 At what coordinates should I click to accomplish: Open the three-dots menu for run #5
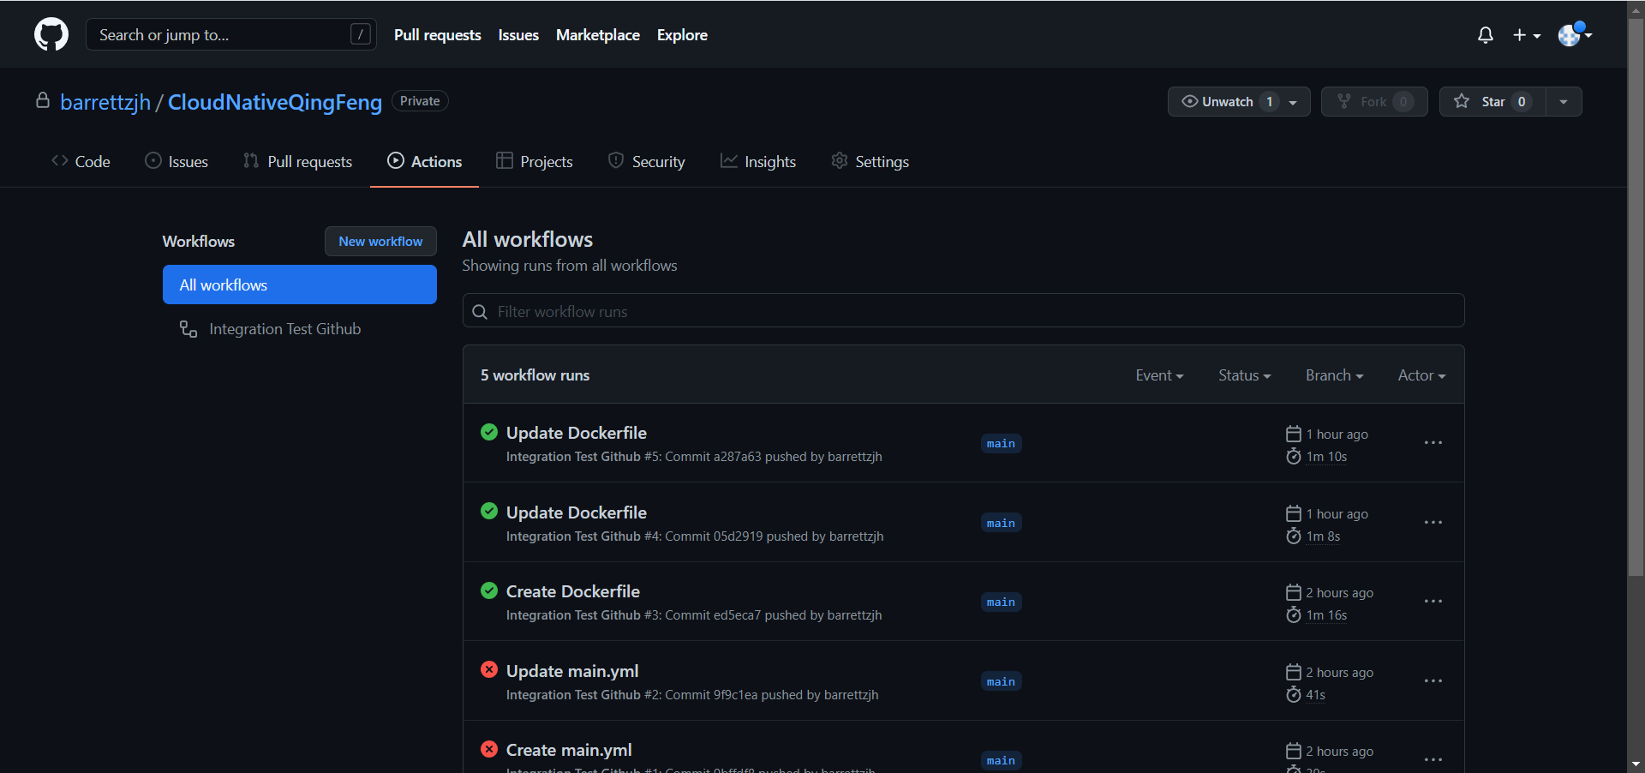pyautogui.click(x=1433, y=443)
